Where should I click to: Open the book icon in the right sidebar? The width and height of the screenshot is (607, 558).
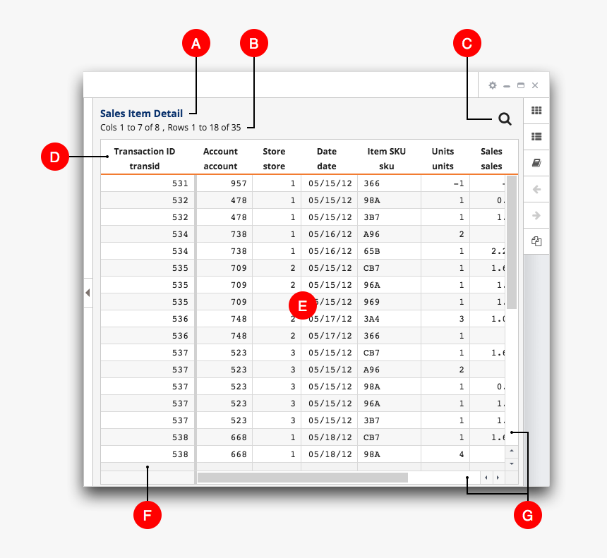(x=536, y=163)
